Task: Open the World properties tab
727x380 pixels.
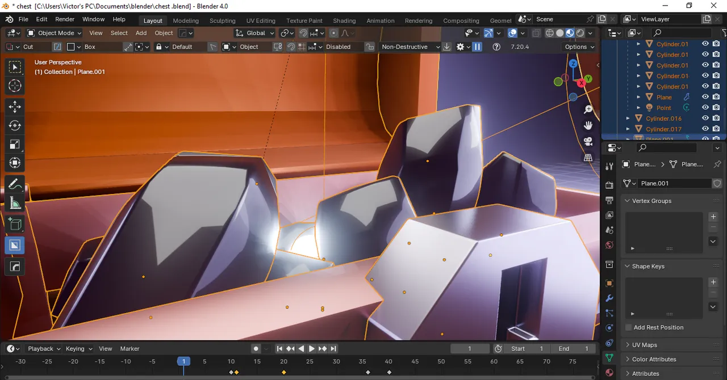Action: (609, 246)
